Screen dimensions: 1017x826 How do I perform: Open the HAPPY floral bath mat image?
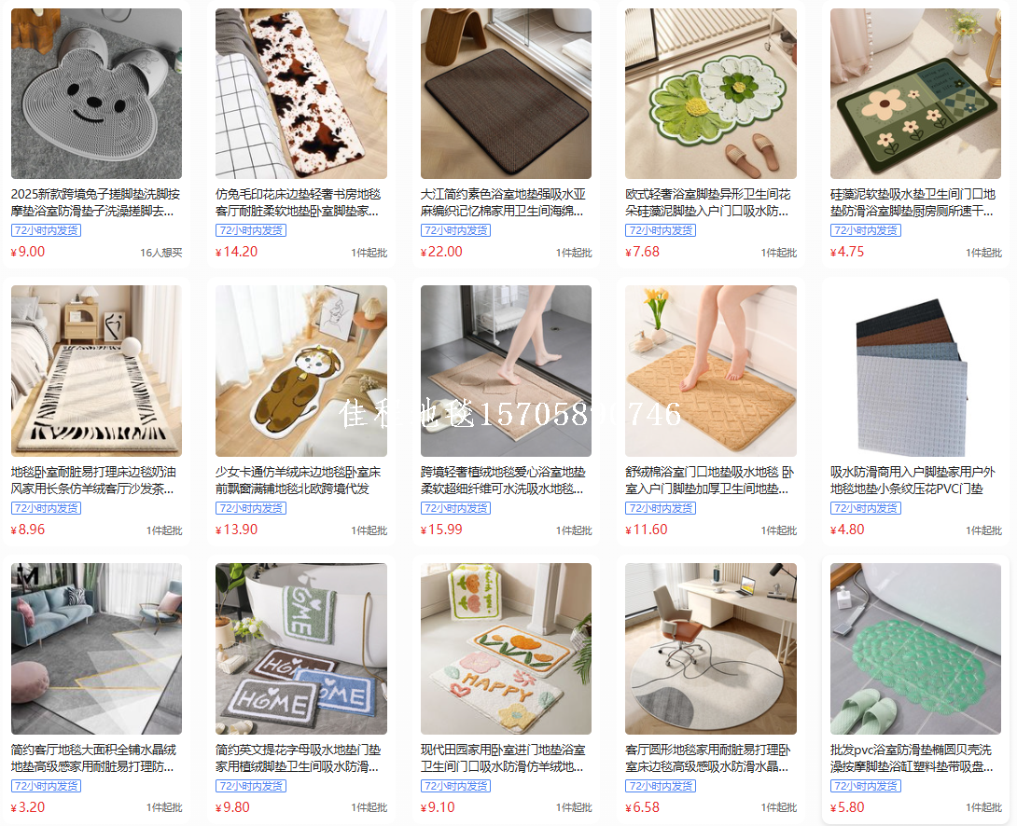point(506,649)
